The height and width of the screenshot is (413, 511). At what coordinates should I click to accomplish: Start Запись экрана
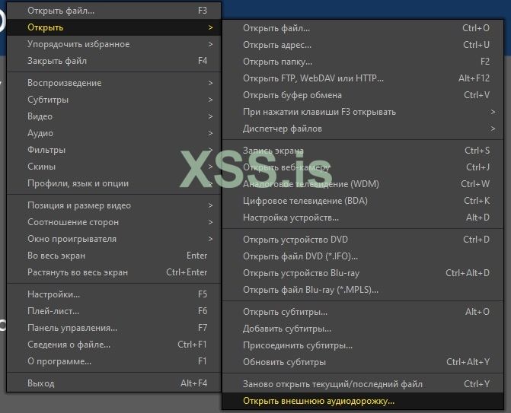[x=273, y=151]
